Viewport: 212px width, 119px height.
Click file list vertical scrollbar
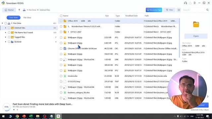(x=180, y=38)
